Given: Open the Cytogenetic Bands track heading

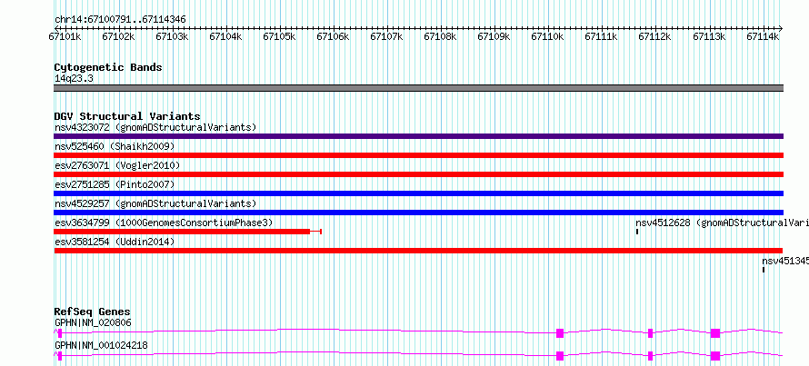Looking at the screenshot, I should 108,67.
